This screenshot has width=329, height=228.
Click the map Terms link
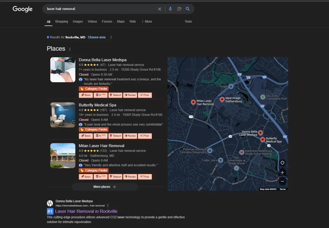point(283,189)
